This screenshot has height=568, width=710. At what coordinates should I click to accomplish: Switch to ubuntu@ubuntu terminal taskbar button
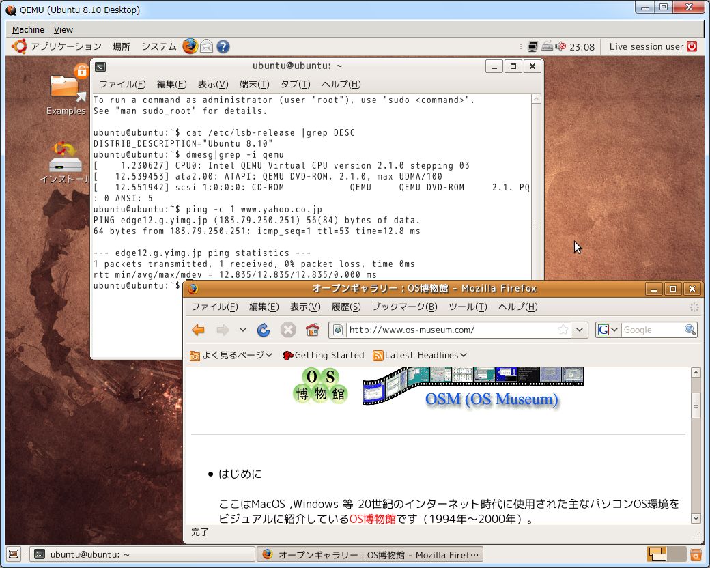[142, 554]
